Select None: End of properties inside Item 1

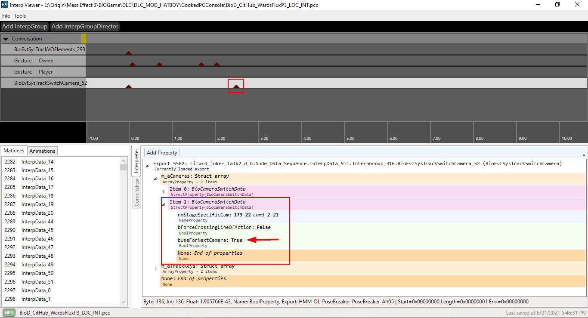coord(381,256)
